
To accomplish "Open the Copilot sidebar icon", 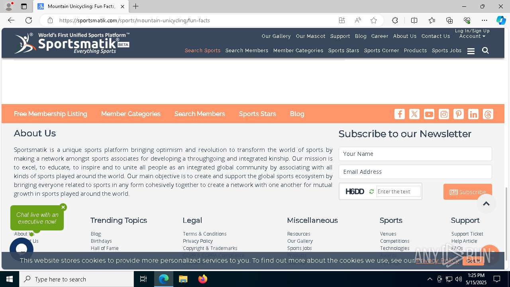I will coord(501,20).
